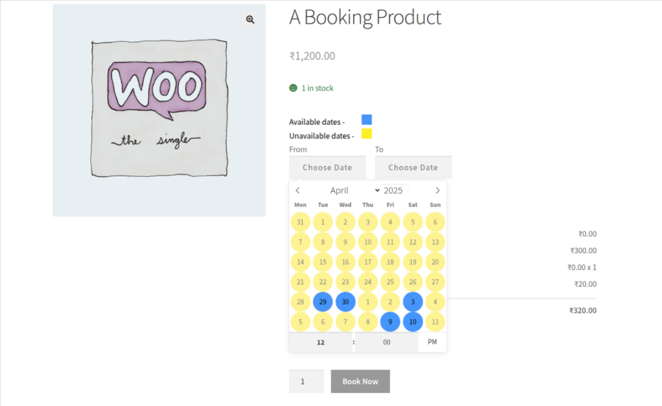Go to next month in calendar
Screen dimensions: 662x406
[x=437, y=190]
